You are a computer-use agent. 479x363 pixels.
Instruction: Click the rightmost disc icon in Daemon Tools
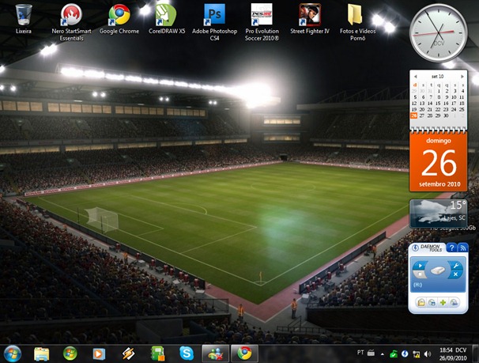point(454,302)
